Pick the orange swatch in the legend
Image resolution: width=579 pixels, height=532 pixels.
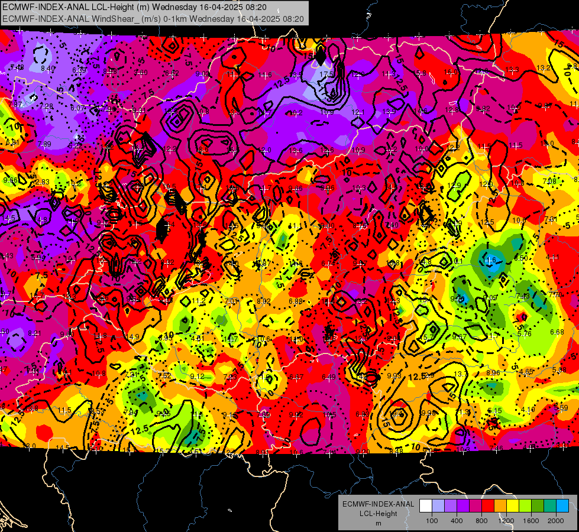[500, 506]
